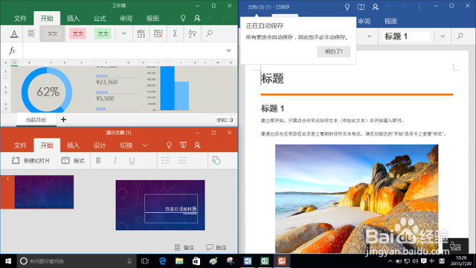Start slideshow presentation icon in PowerPoint

[183, 146]
